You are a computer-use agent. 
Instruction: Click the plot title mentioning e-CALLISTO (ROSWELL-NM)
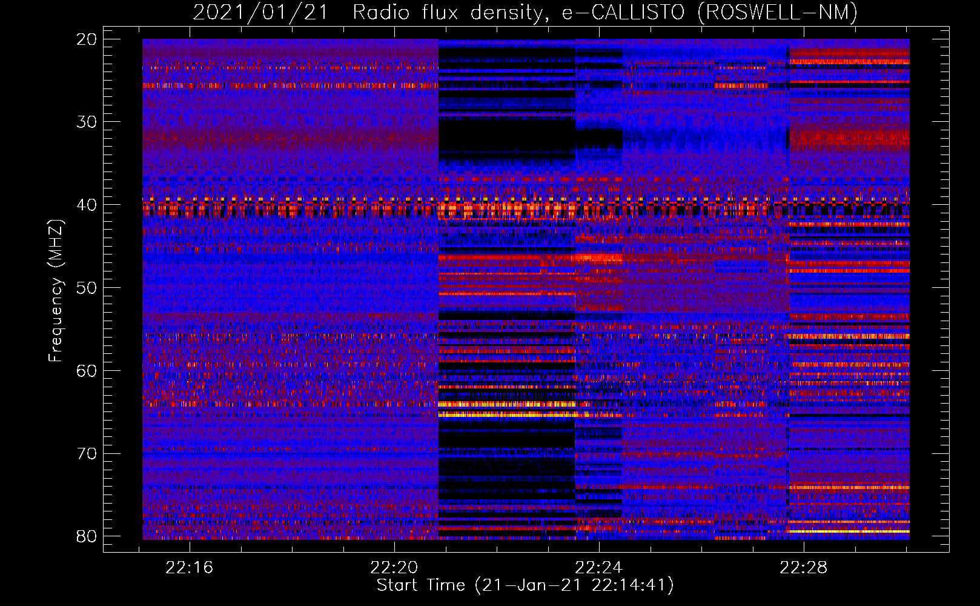tap(525, 12)
